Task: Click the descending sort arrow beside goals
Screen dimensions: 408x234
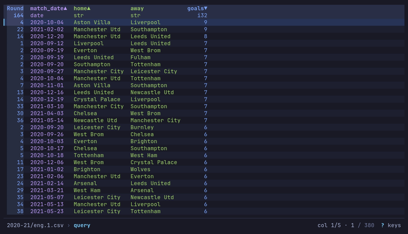Action: 205,8
